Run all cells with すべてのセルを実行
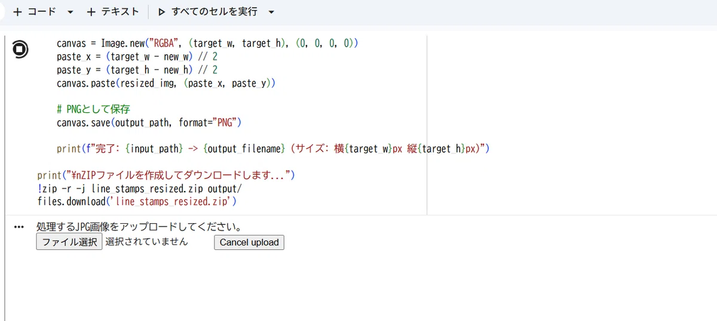The height and width of the screenshot is (321, 717). 208,12
